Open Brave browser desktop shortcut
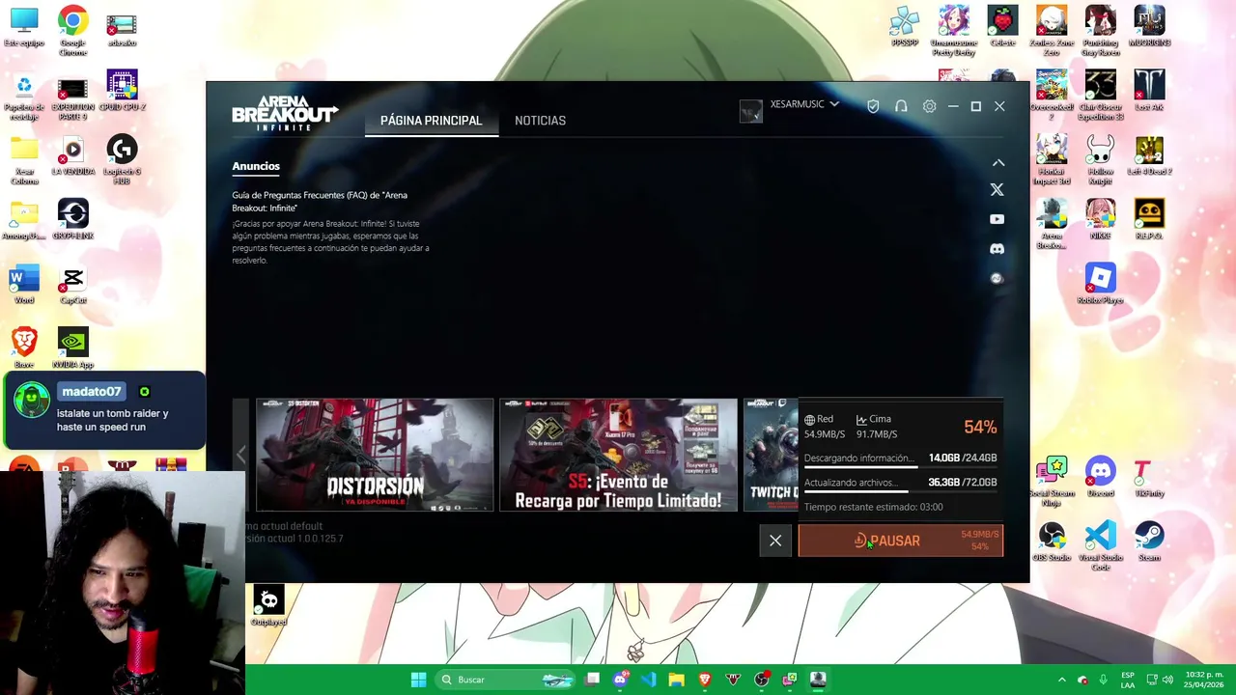Viewport: 1236px width, 695px height. [x=24, y=348]
